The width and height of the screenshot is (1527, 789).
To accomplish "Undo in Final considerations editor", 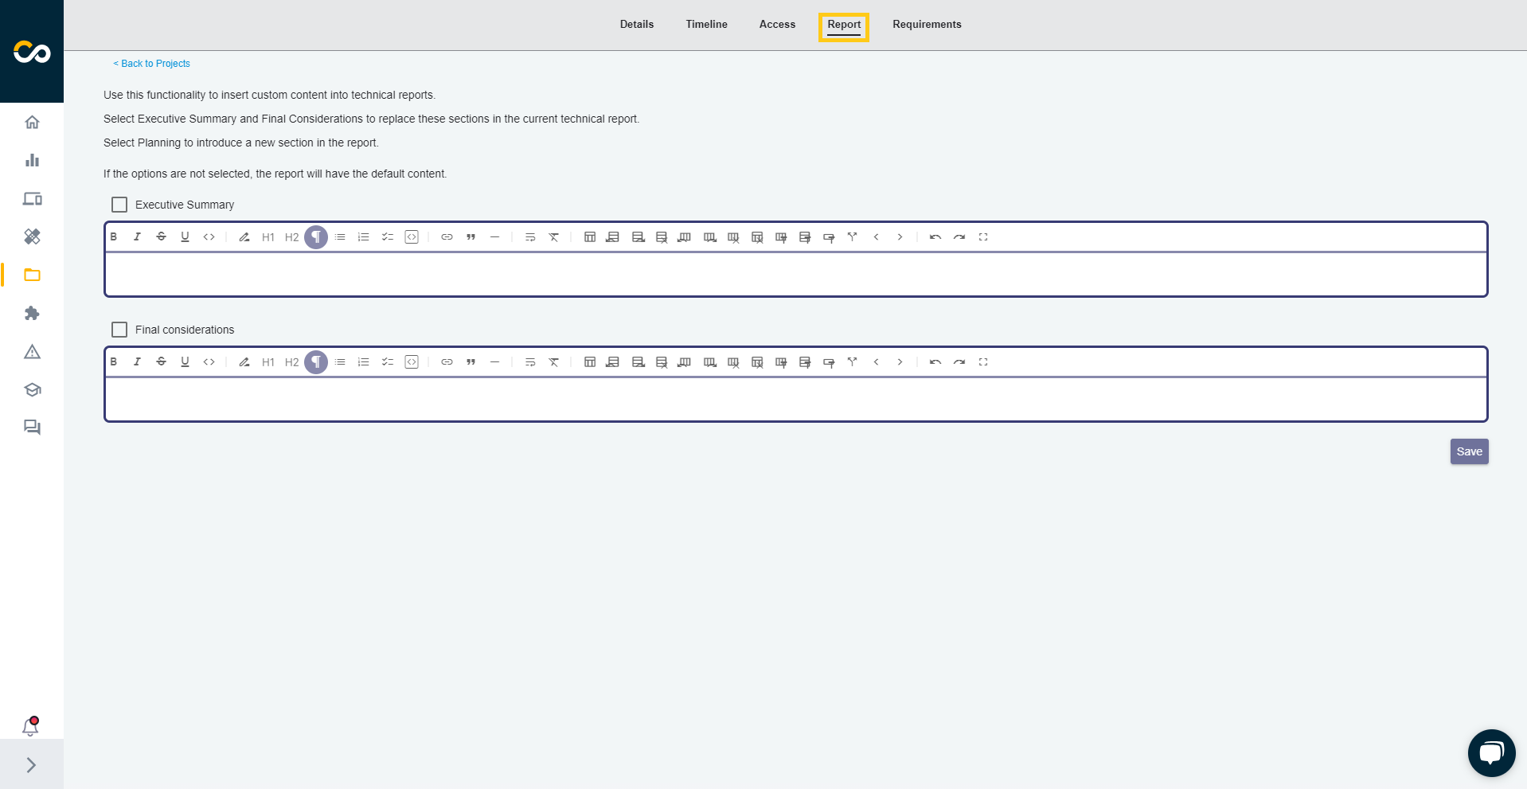I will 935,362.
